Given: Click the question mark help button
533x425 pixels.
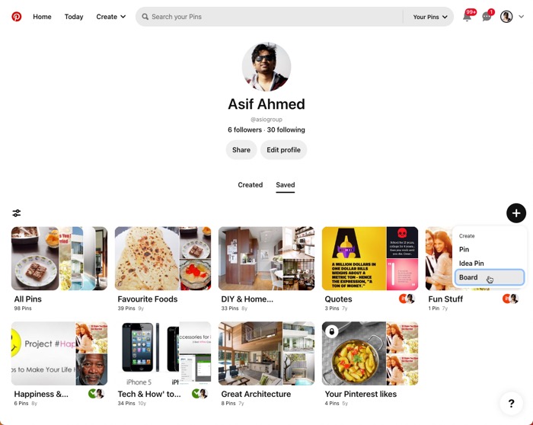Looking at the screenshot, I should point(511,404).
